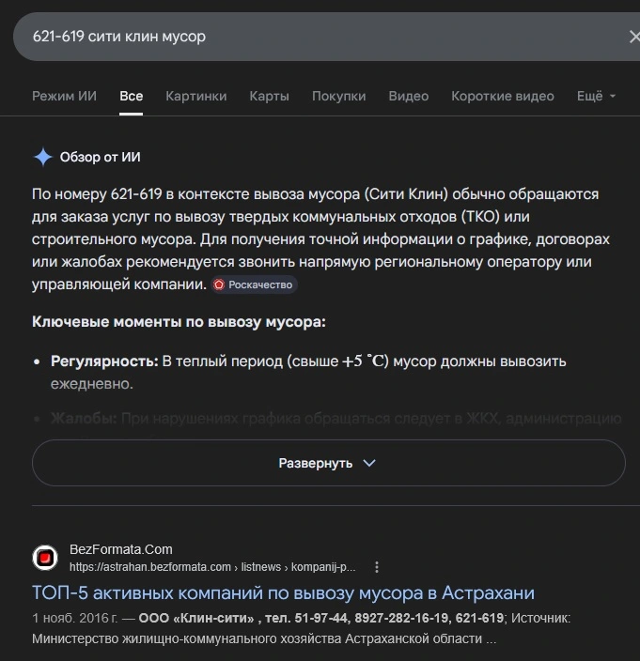The image size is (640, 661).
Task: Expand the AI overview with Развернуть
Action: [x=329, y=463]
